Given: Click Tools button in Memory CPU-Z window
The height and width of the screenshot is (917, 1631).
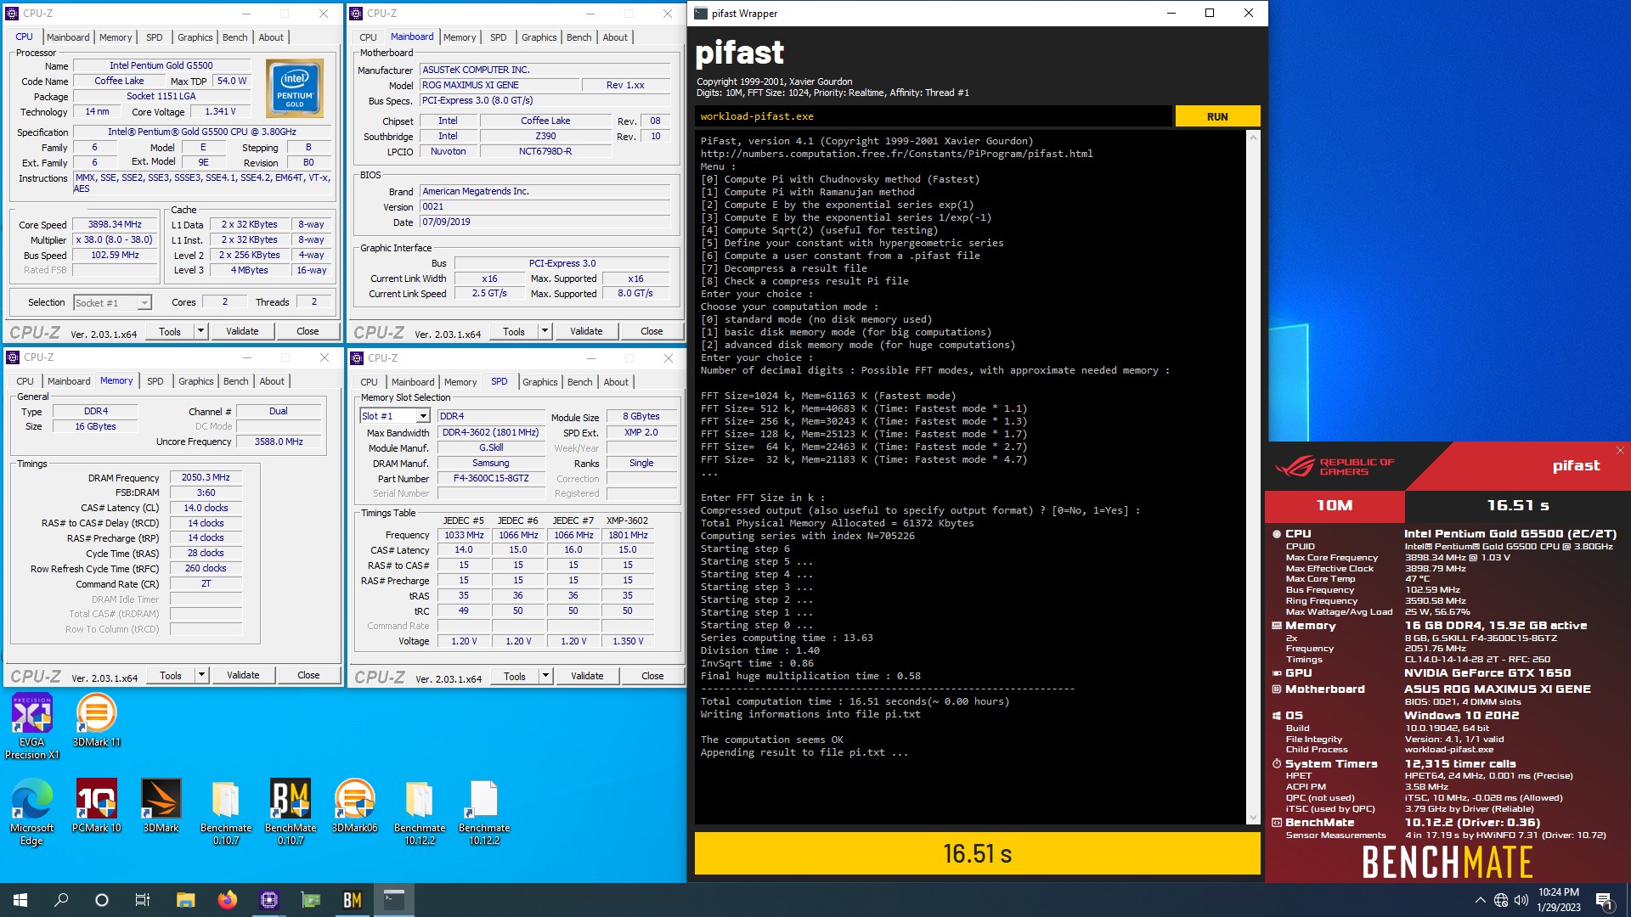Looking at the screenshot, I should (x=171, y=675).
